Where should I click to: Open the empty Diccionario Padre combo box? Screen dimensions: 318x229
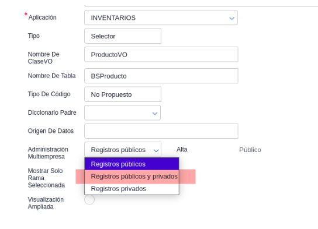click(x=123, y=112)
